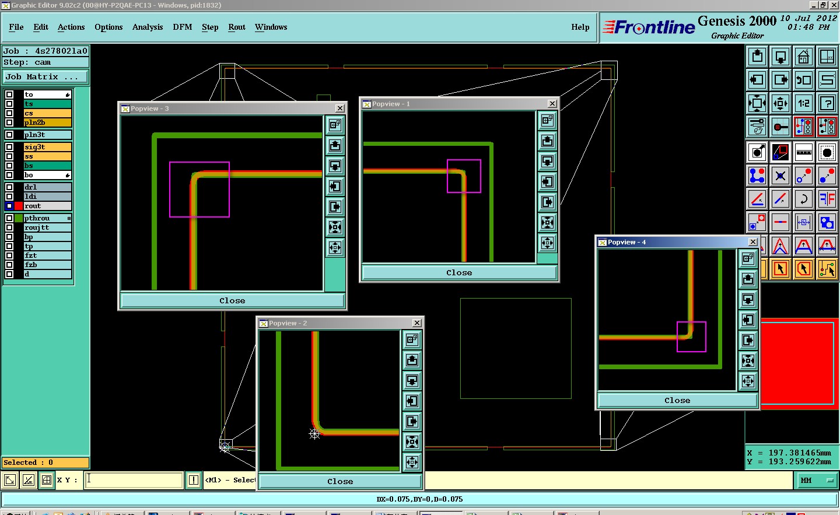
Task: Click the Job Matrix ... button
Action: (45, 77)
